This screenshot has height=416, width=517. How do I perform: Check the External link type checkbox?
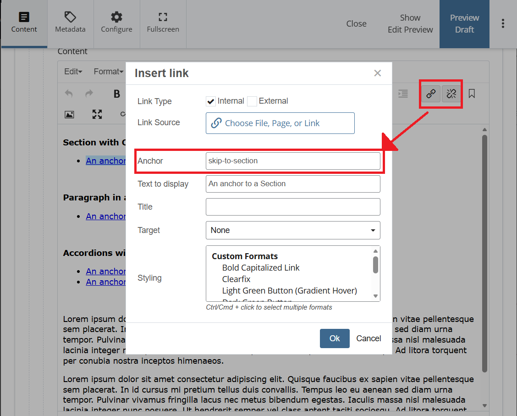(x=252, y=101)
